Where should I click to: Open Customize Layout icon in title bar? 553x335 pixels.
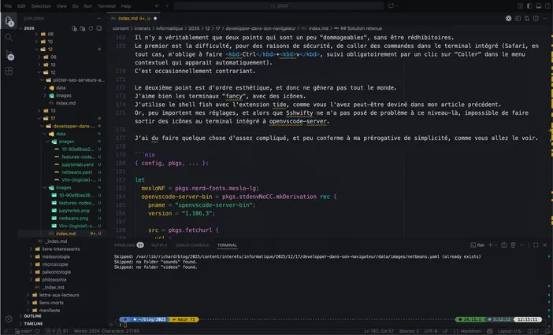click(520, 6)
